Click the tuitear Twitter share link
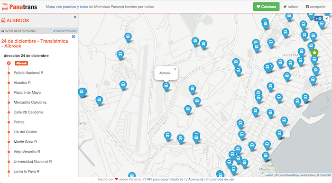 tap(291, 7)
